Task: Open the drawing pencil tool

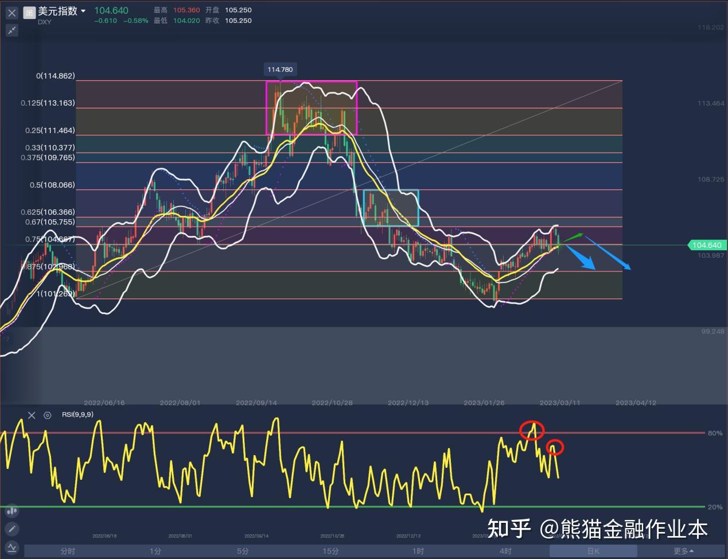Action: (11, 529)
